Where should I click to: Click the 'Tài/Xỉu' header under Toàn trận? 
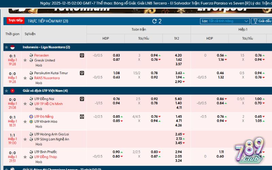pos(143,38)
